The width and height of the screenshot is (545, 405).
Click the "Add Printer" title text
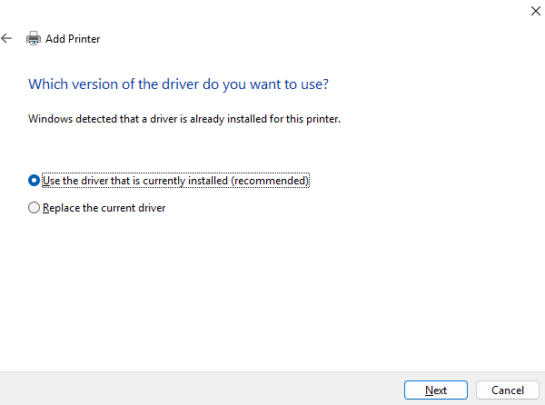tap(73, 39)
